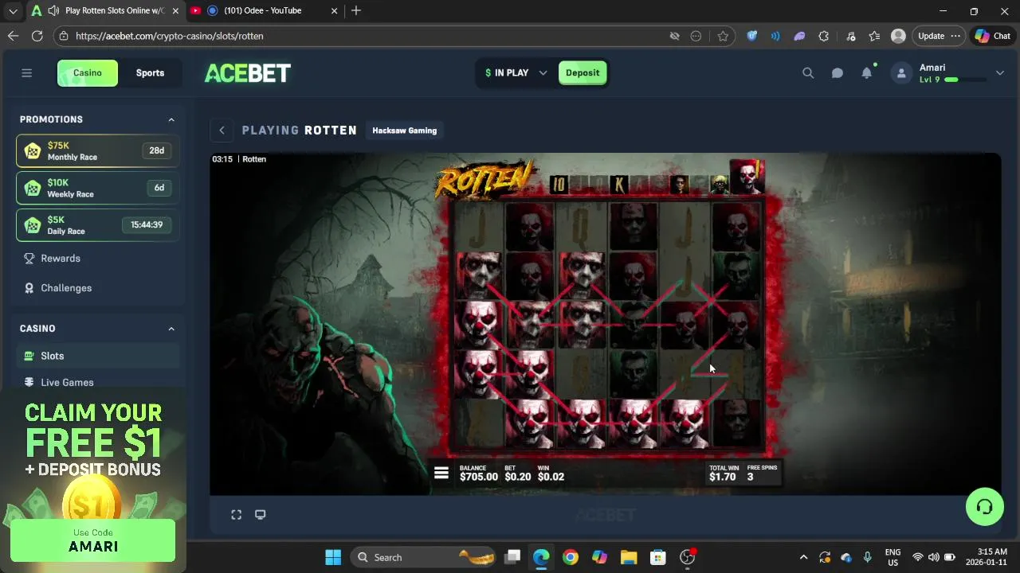Open the browser tab search dropdown
Screen dimensions: 1020x573
(13, 11)
